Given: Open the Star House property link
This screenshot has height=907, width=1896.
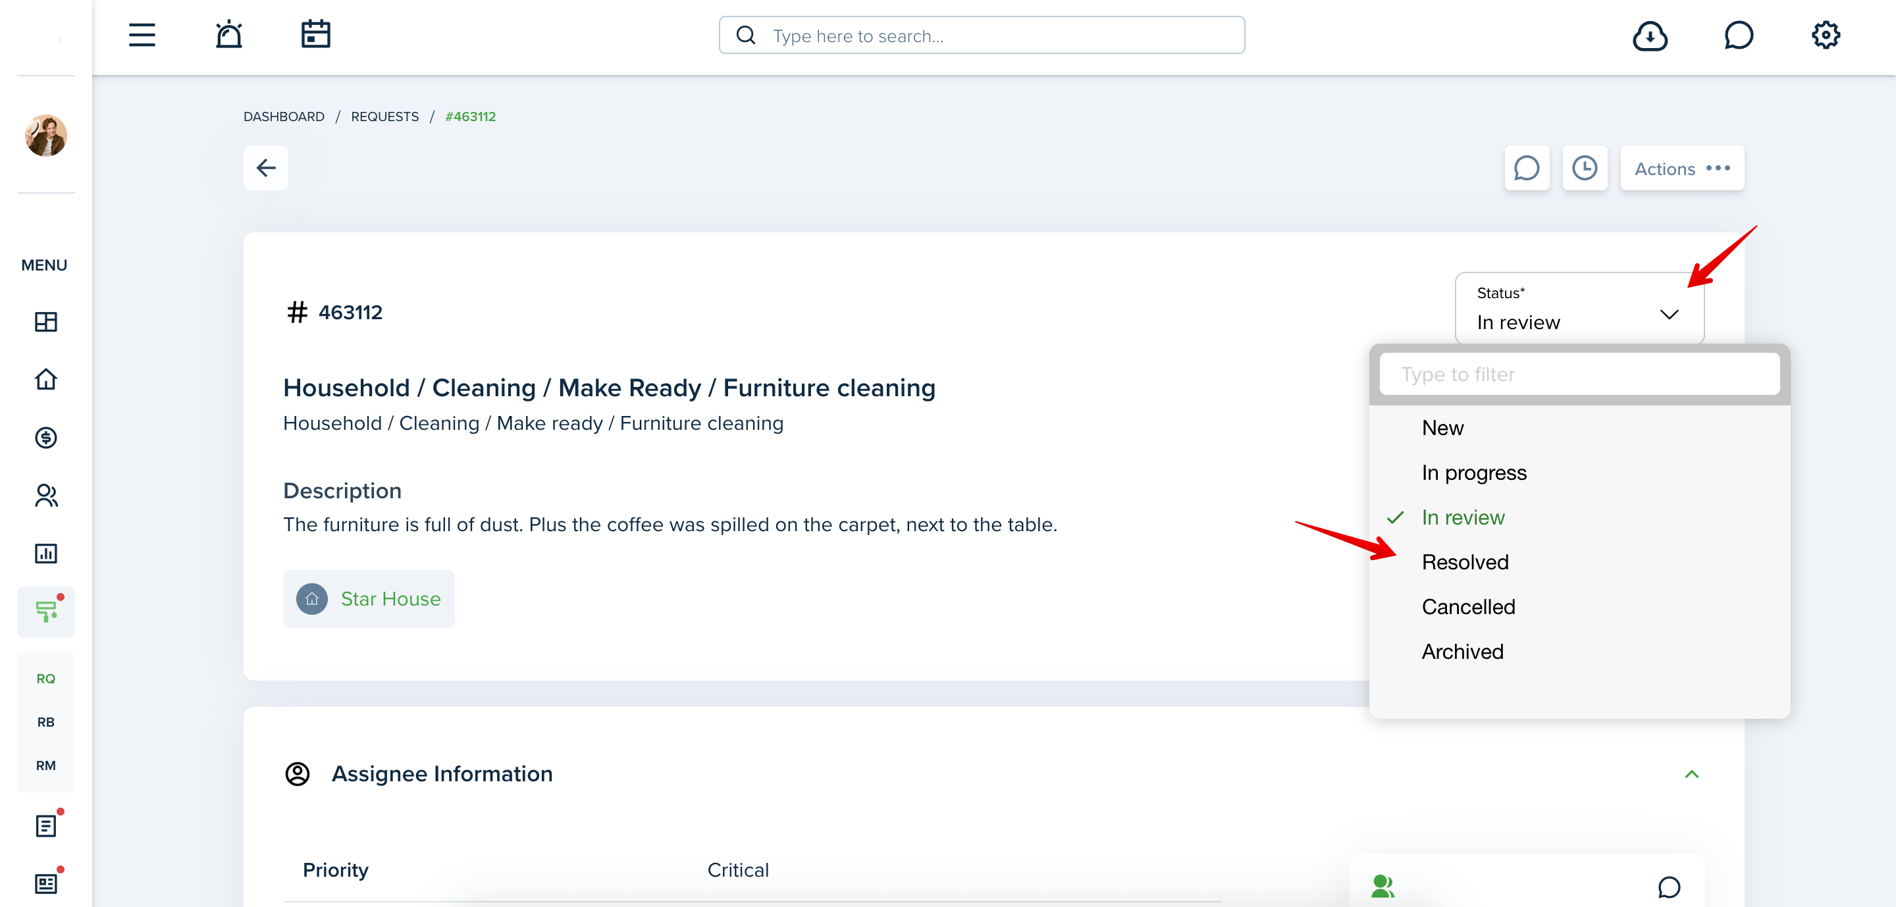Looking at the screenshot, I should point(391,599).
